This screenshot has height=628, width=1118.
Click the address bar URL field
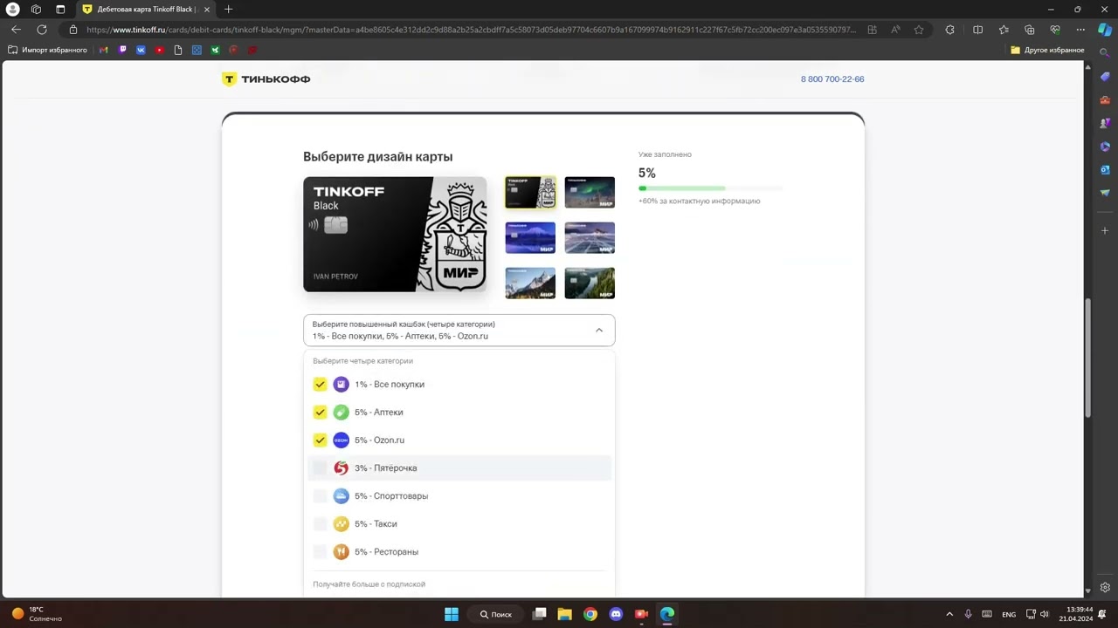click(x=472, y=30)
